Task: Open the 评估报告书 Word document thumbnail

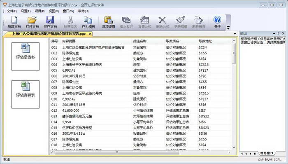Action: (x=26, y=56)
